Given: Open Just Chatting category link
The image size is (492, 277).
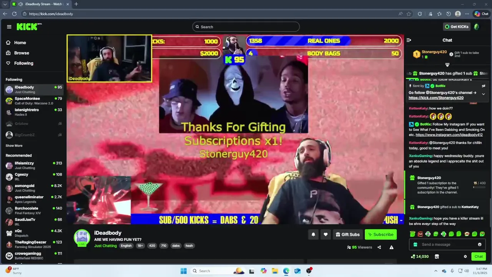Looking at the screenshot, I should (105, 246).
